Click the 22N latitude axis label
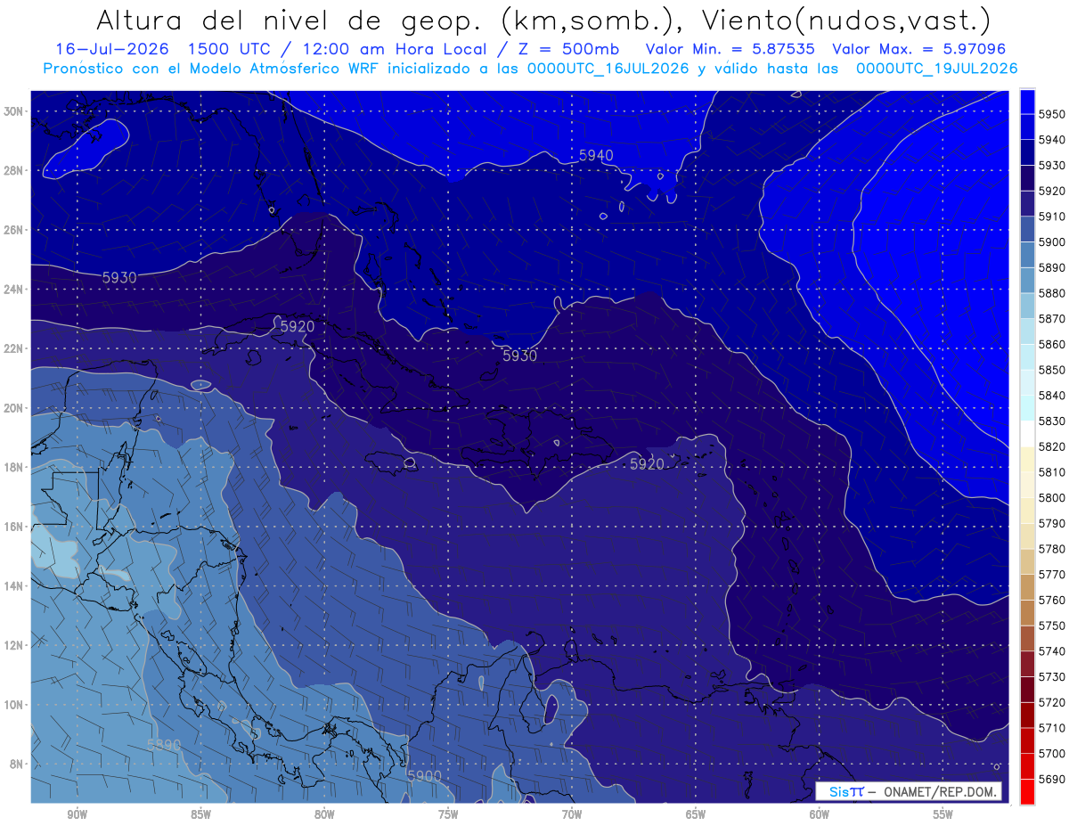Viewport: 1069px width, 826px height. [13, 348]
